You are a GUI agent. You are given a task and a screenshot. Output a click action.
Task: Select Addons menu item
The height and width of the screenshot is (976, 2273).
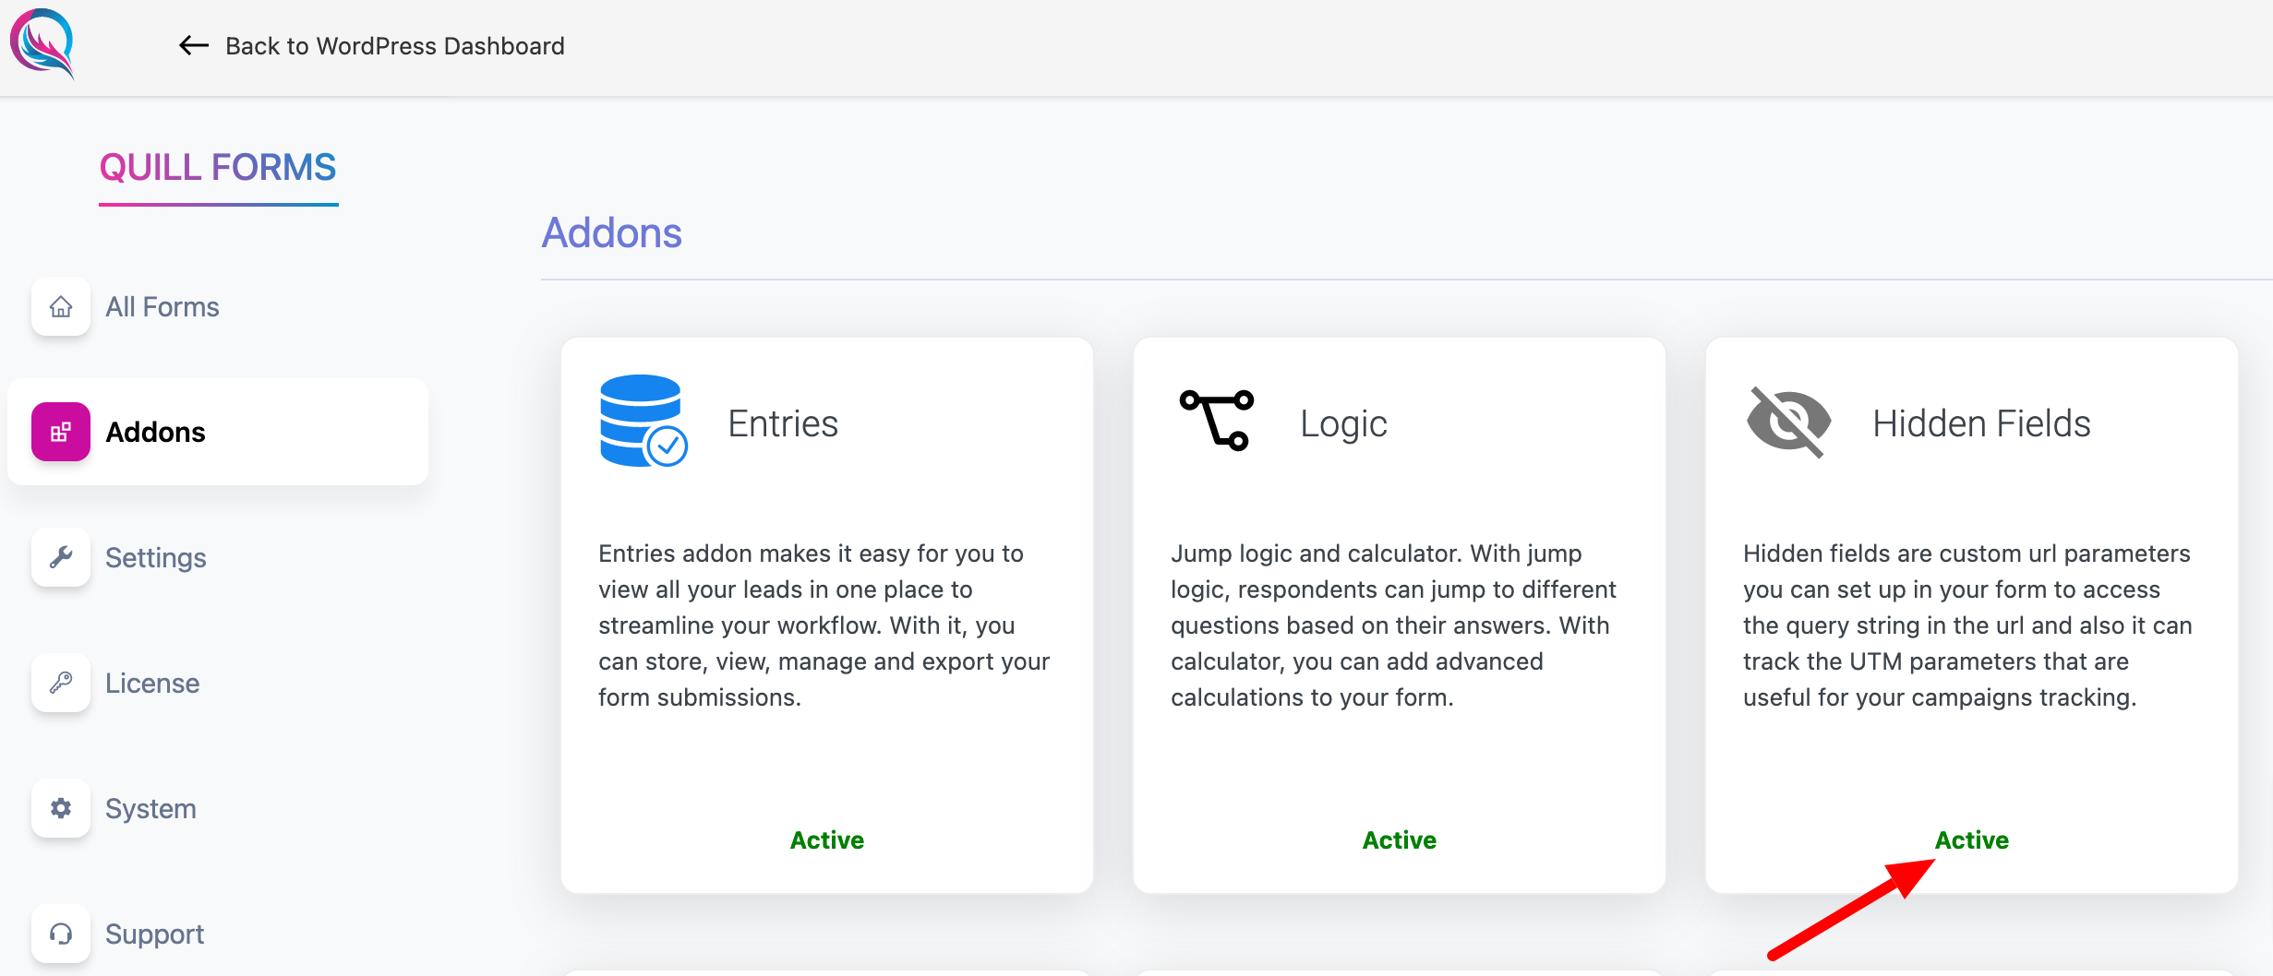point(218,432)
